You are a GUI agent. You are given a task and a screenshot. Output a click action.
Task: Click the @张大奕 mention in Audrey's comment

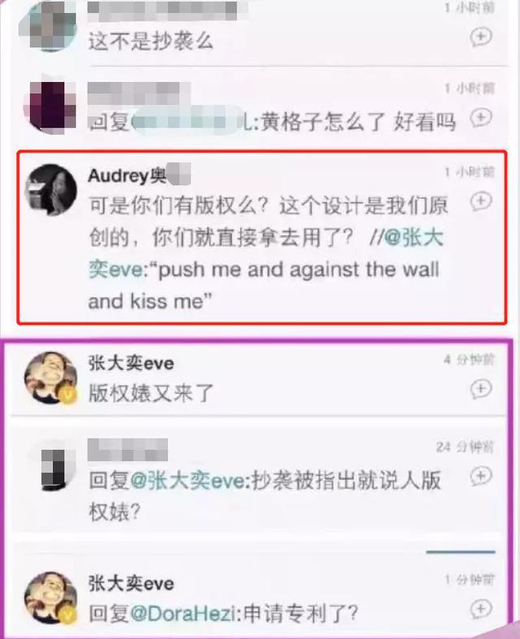tap(413, 237)
